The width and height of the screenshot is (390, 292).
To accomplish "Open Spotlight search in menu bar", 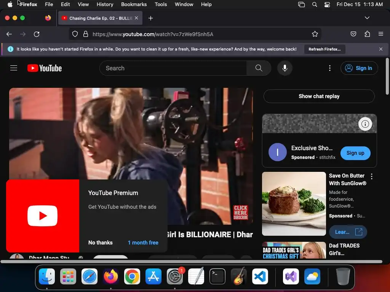I will tap(314, 5).
